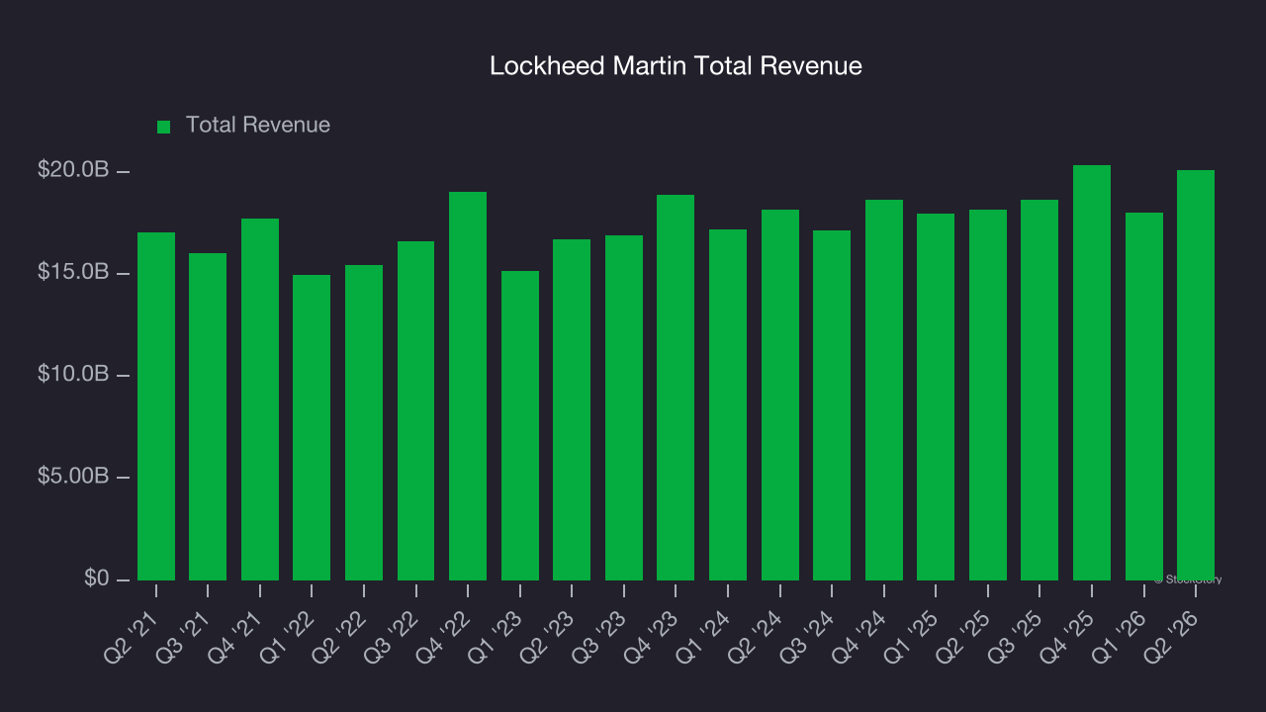Select the Q3 '25 revenue bar
This screenshot has width=1266, height=712.
(1040, 390)
